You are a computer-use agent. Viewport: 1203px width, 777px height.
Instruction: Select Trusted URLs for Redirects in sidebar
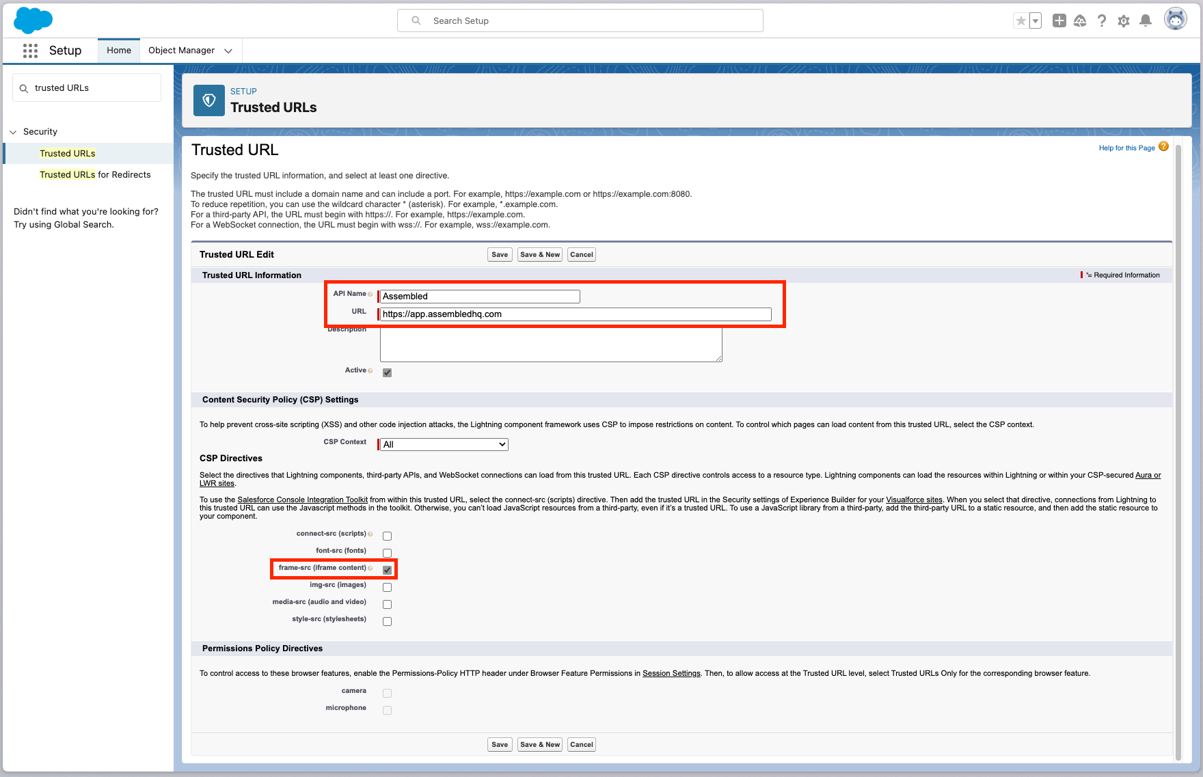[95, 175]
